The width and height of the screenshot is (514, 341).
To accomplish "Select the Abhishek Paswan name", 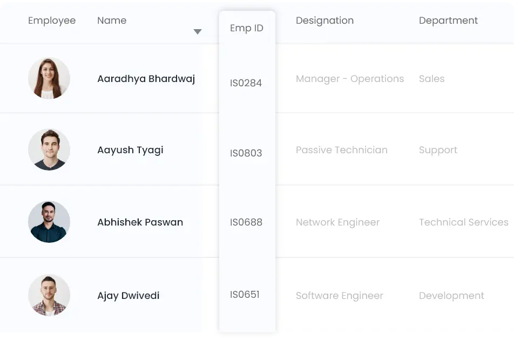I will pos(140,222).
